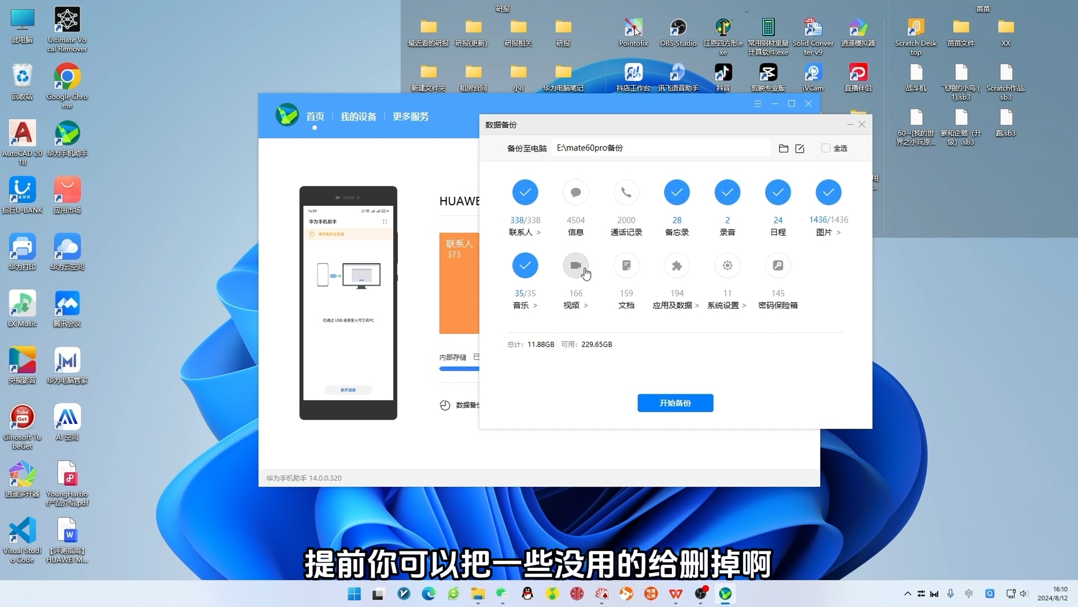Click the 数据备份 clock icon in main window
The width and height of the screenshot is (1078, 607).
pos(445,405)
